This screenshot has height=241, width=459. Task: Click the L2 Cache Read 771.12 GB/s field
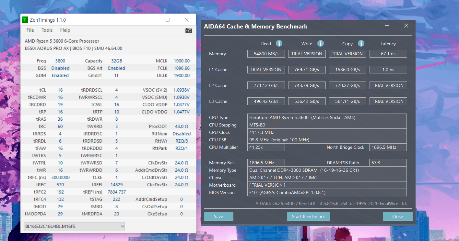(x=266, y=85)
